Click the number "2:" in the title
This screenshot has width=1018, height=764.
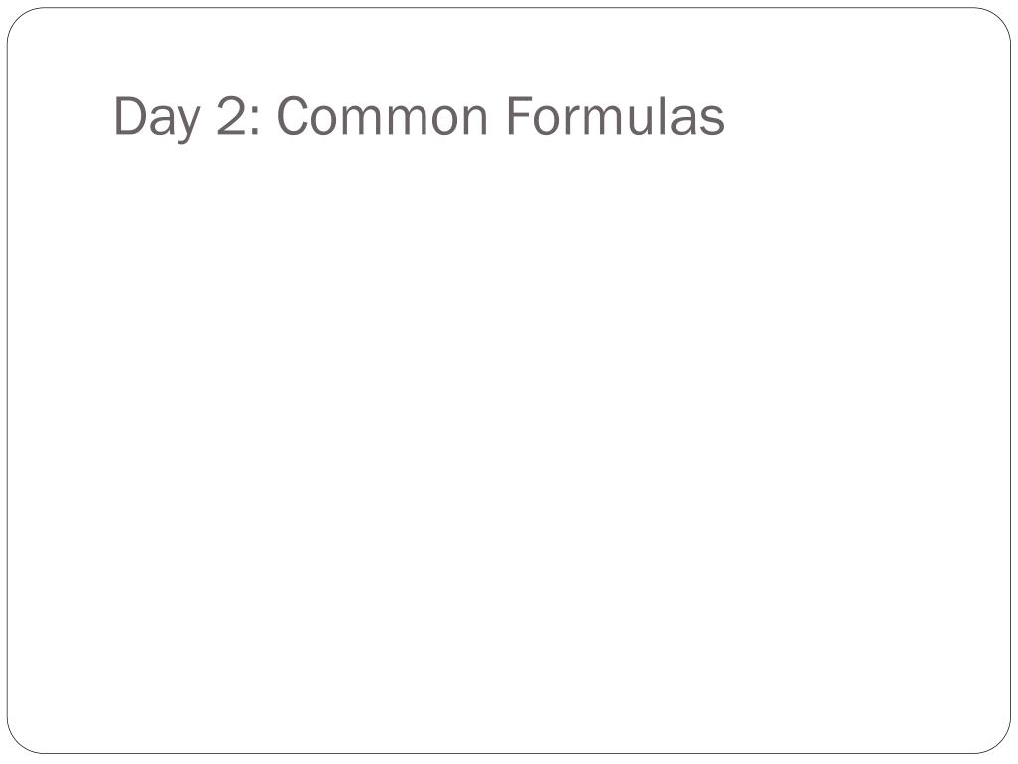pyautogui.click(x=238, y=116)
